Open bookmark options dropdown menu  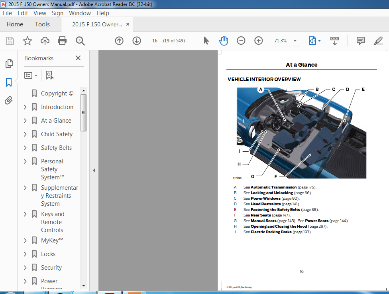pos(31,75)
